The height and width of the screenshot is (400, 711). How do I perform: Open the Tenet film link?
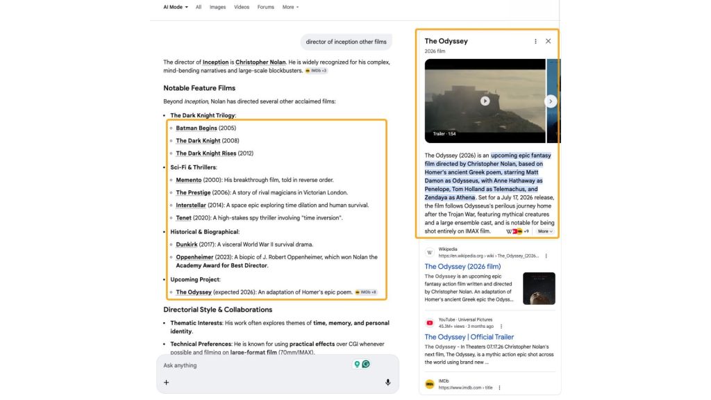coord(183,218)
